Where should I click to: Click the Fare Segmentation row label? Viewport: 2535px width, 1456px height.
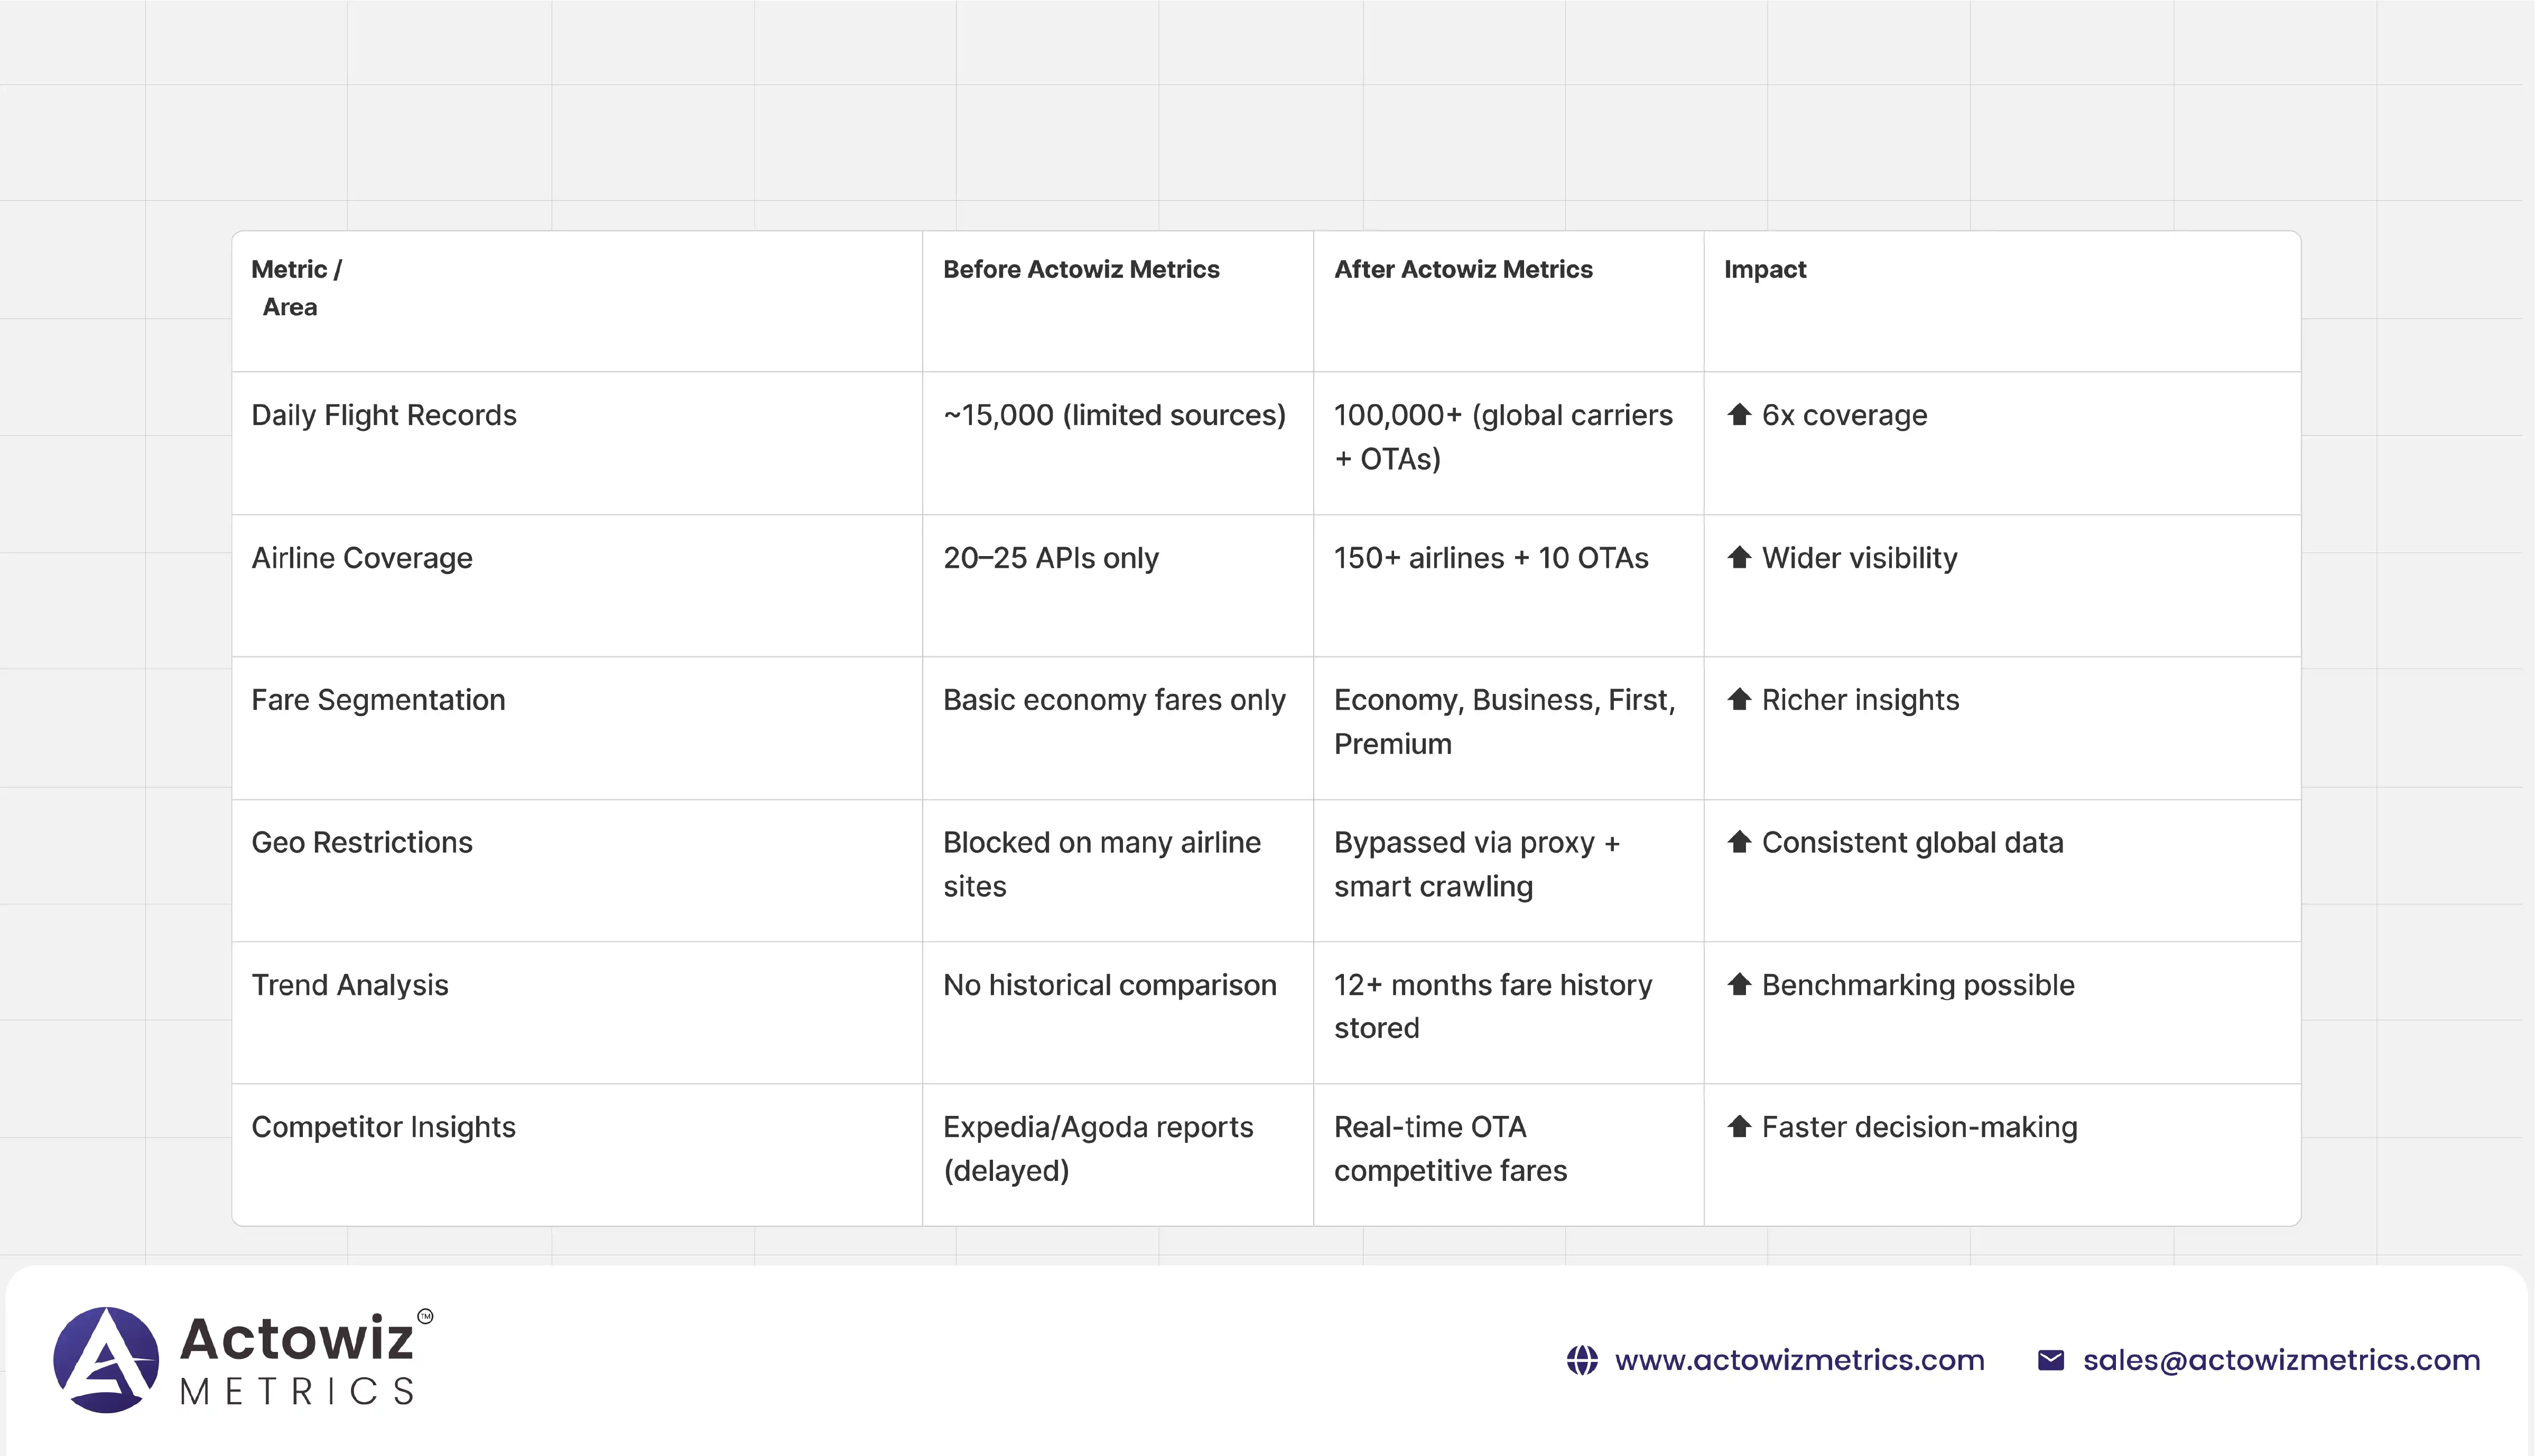tap(378, 700)
